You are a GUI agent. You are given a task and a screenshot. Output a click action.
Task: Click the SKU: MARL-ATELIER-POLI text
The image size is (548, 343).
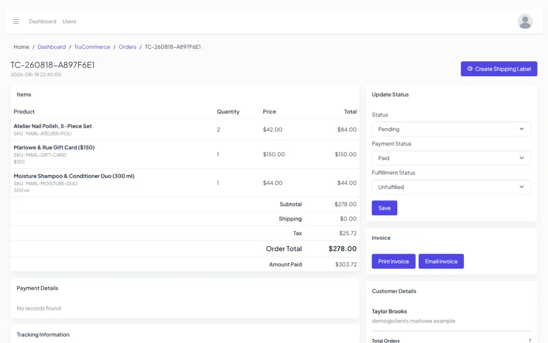(x=42, y=134)
